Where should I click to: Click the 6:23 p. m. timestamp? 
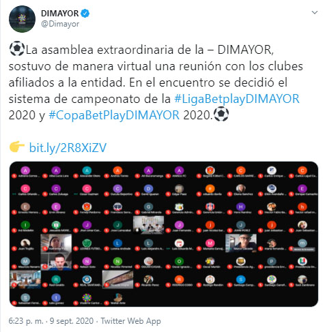click(26, 321)
